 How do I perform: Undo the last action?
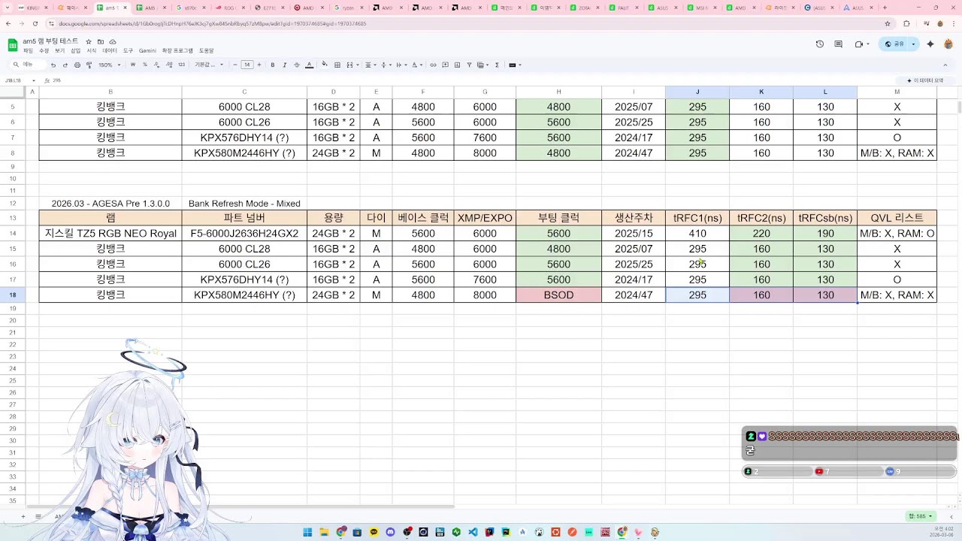tap(53, 65)
